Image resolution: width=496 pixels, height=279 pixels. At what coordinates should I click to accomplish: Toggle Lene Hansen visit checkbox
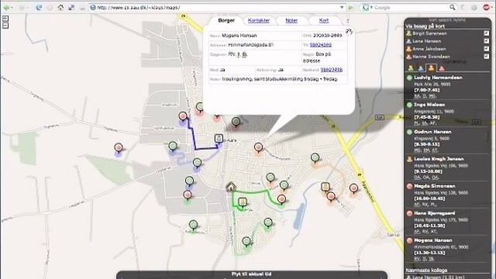(486, 41)
